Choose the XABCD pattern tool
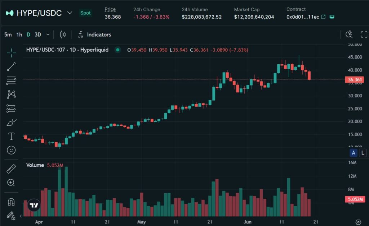369x226 pixels. click(x=11, y=94)
